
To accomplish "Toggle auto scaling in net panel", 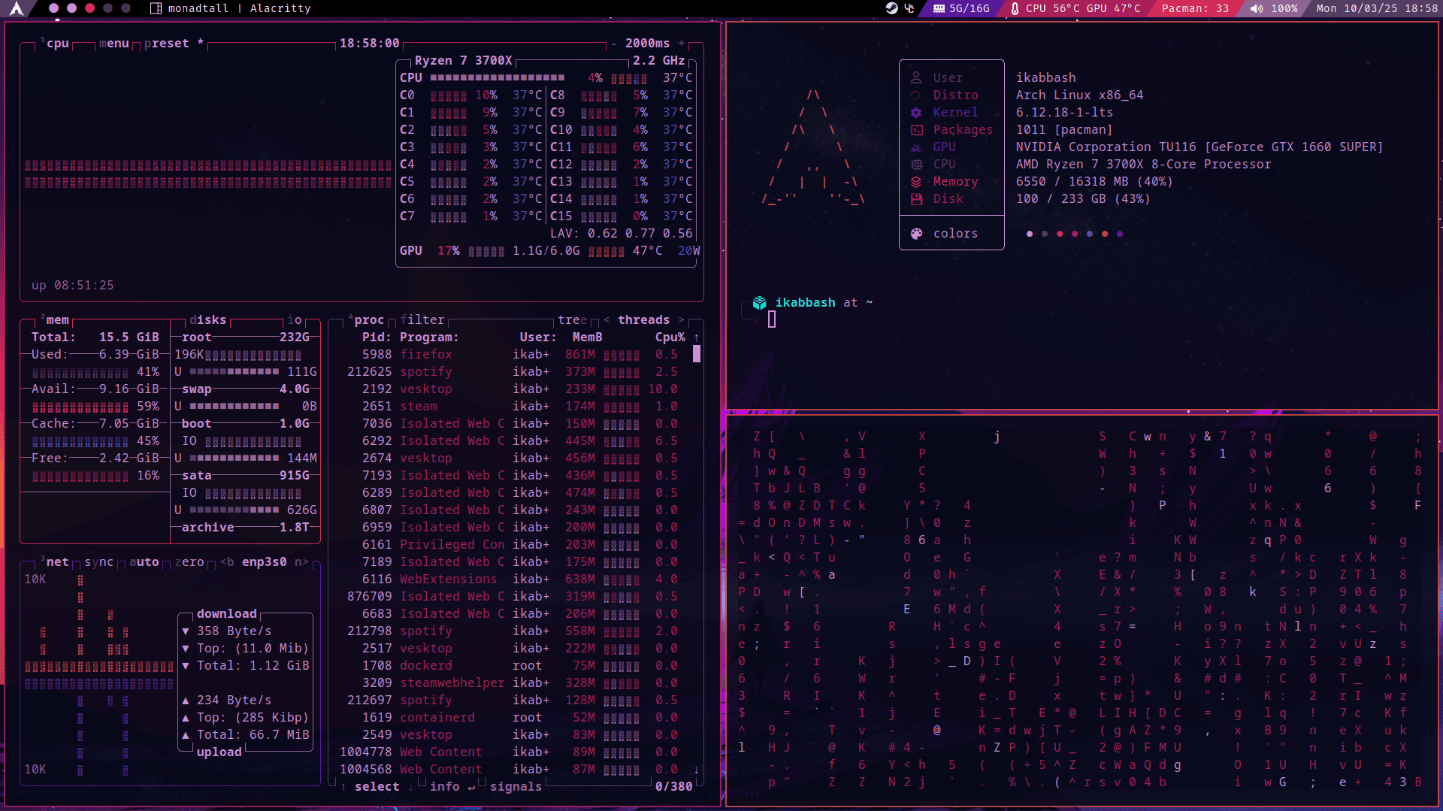I will pos(144,562).
